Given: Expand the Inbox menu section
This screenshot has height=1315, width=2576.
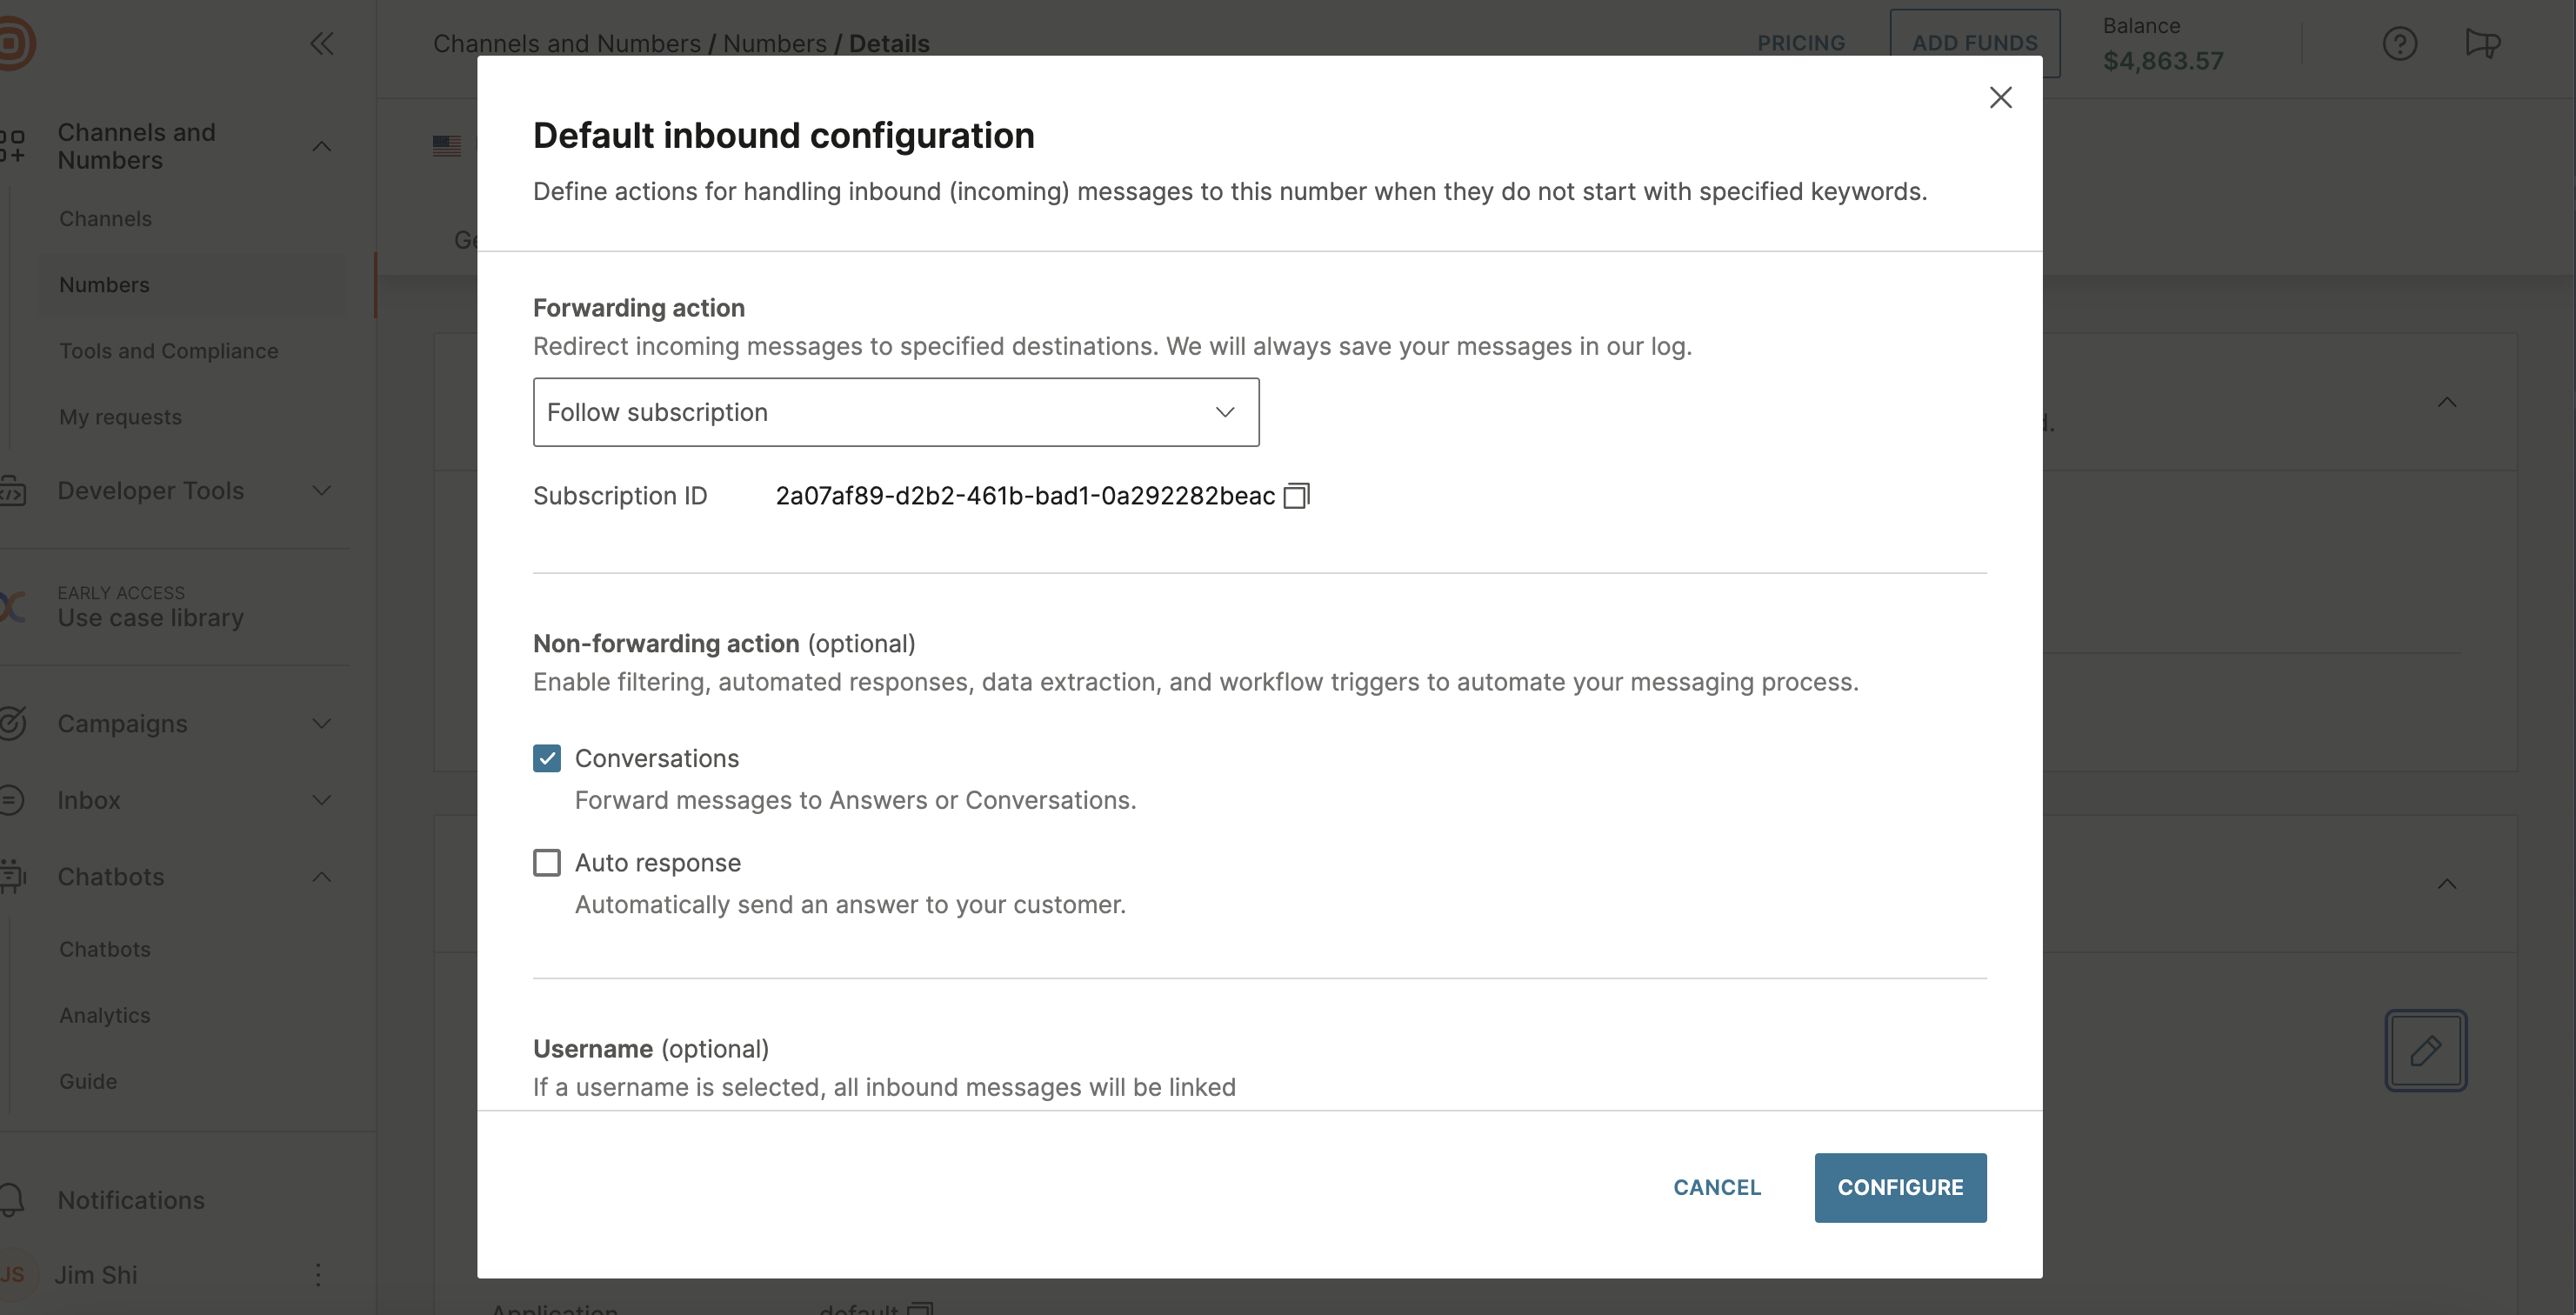Looking at the screenshot, I should click(x=321, y=800).
